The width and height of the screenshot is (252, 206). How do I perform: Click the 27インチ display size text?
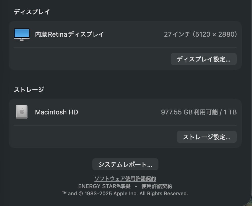point(177,34)
